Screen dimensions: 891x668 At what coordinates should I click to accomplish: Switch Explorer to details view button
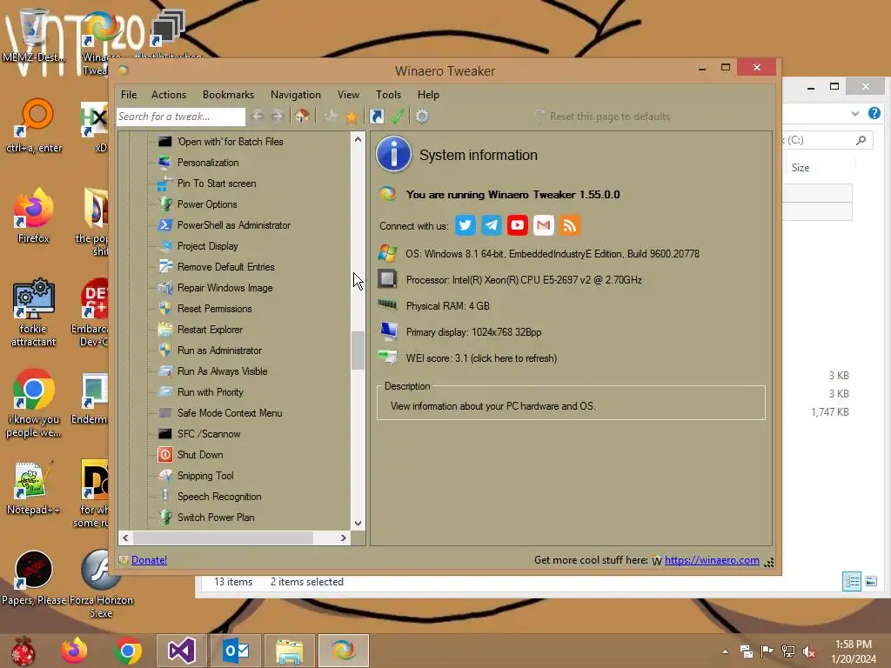pos(851,581)
